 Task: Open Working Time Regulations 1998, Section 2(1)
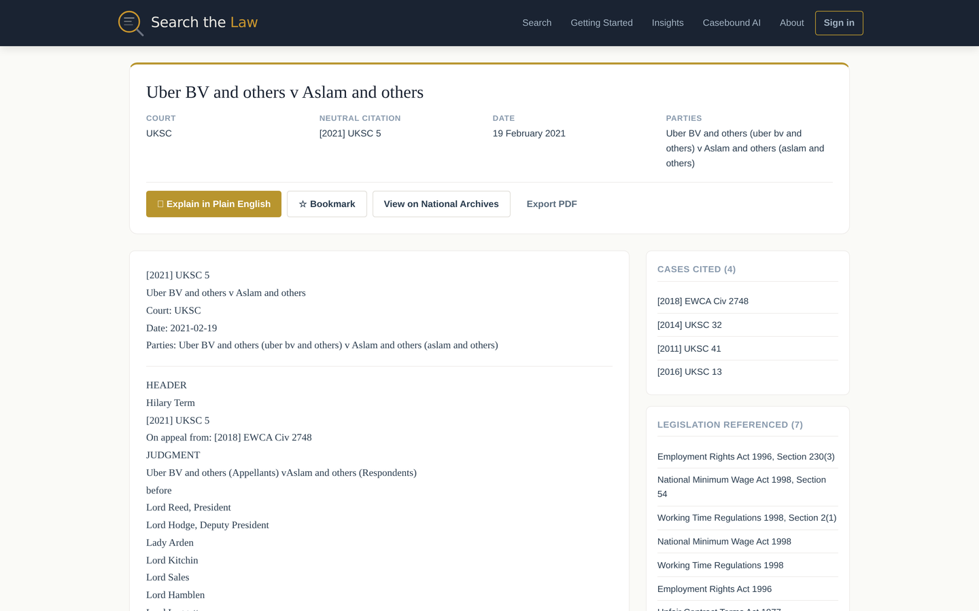pyautogui.click(x=746, y=518)
